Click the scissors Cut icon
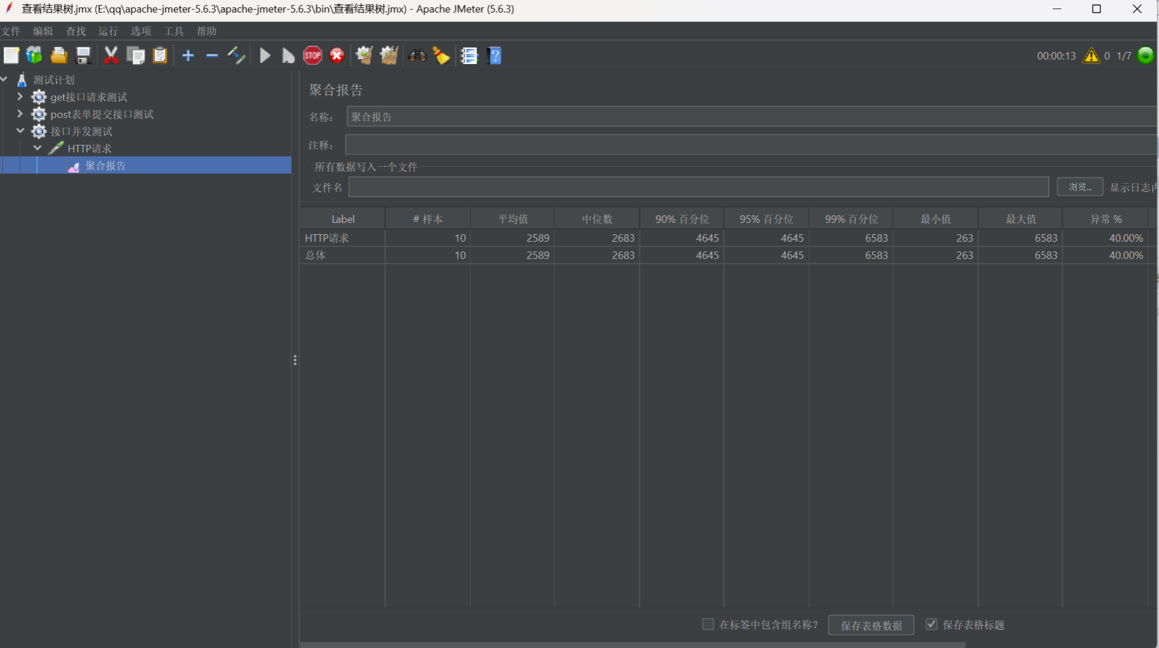 (x=111, y=56)
